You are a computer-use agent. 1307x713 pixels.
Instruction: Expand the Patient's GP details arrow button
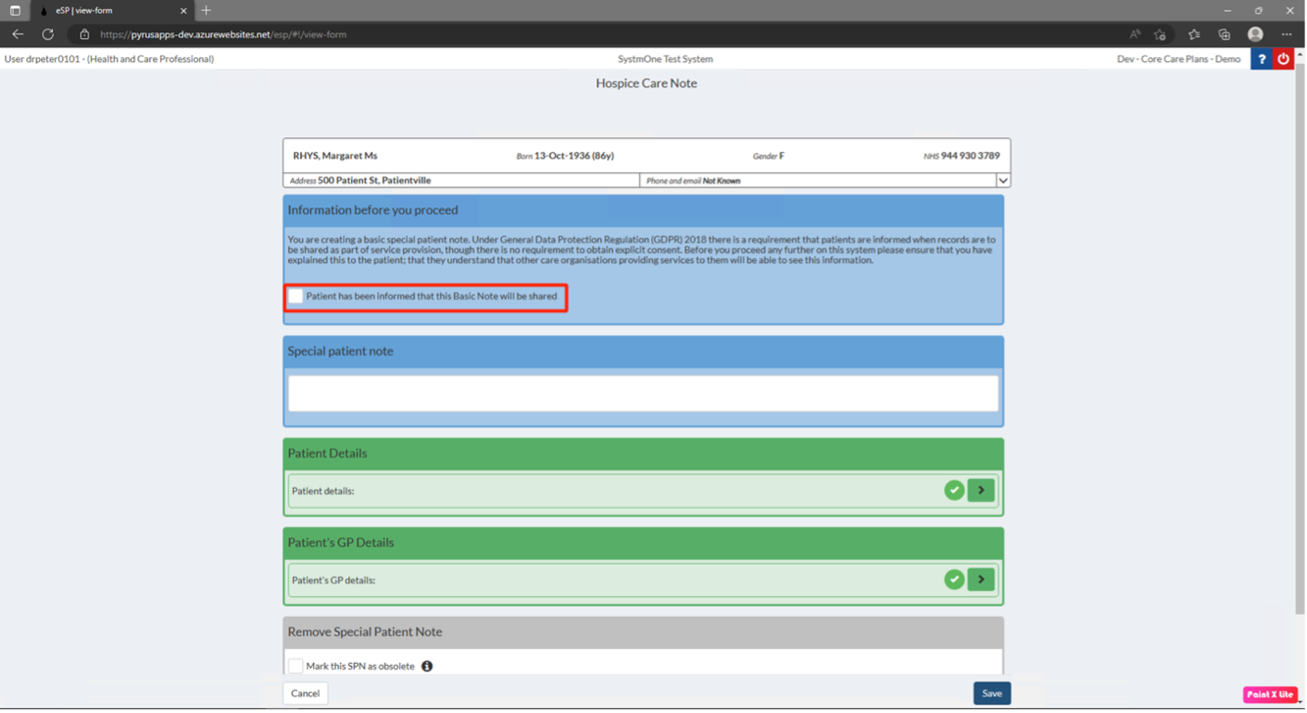coord(981,580)
